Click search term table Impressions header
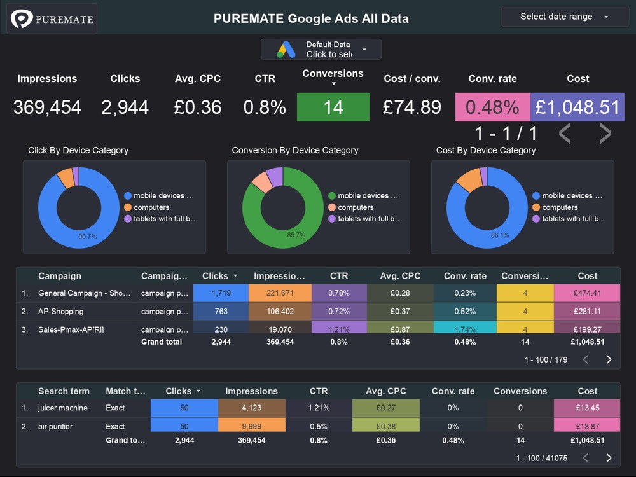The height and width of the screenshot is (477, 636). point(251,391)
